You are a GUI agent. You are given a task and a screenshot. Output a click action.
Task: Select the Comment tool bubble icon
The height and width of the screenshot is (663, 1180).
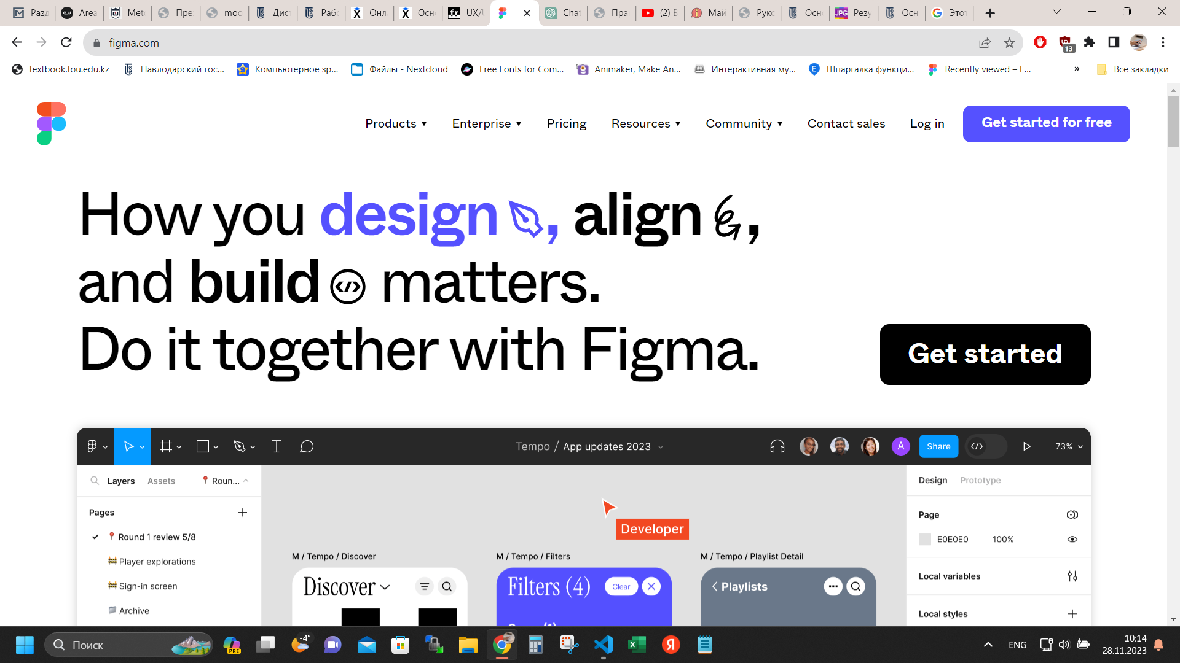point(307,446)
